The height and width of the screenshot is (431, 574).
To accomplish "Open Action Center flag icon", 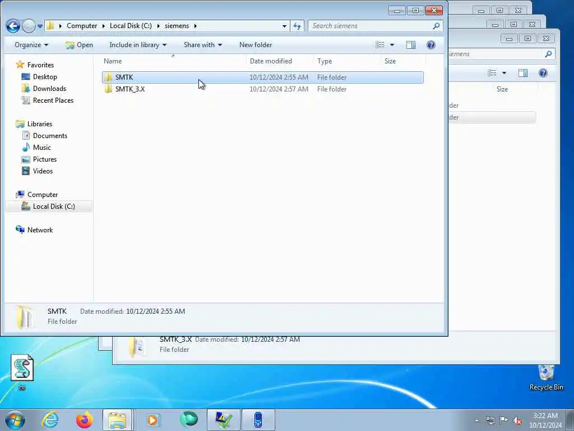I will 504,420.
